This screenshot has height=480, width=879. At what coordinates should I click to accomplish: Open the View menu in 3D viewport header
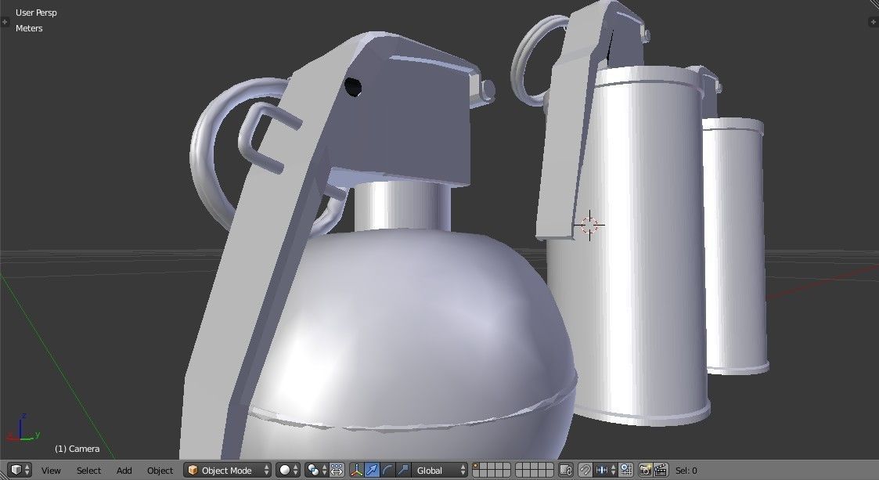(50, 471)
